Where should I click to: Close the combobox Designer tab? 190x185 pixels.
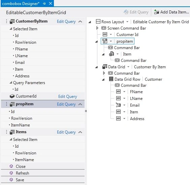coord(51,3)
